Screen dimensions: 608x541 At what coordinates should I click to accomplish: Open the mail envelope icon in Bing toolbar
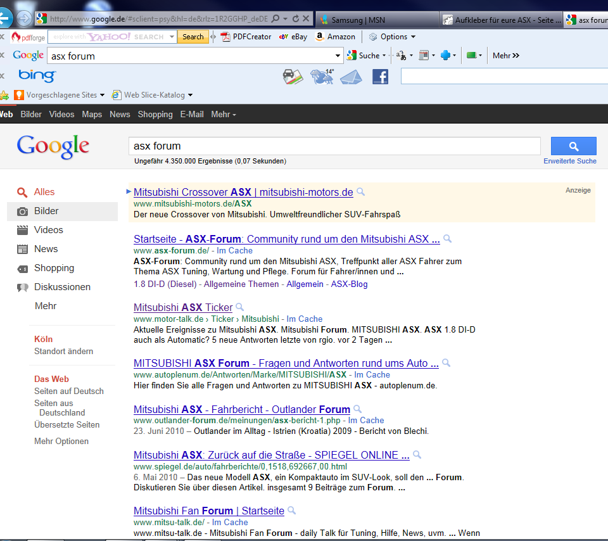(x=354, y=77)
